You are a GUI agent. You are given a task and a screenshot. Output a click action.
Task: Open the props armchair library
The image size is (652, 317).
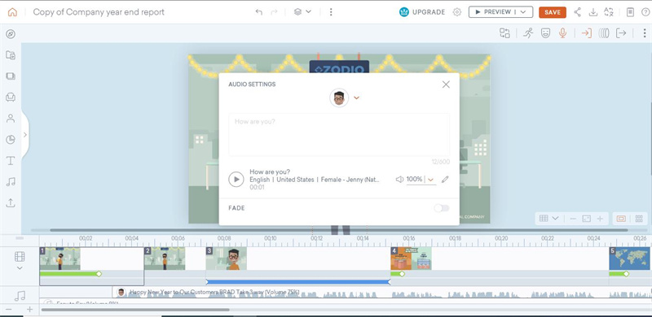11,97
